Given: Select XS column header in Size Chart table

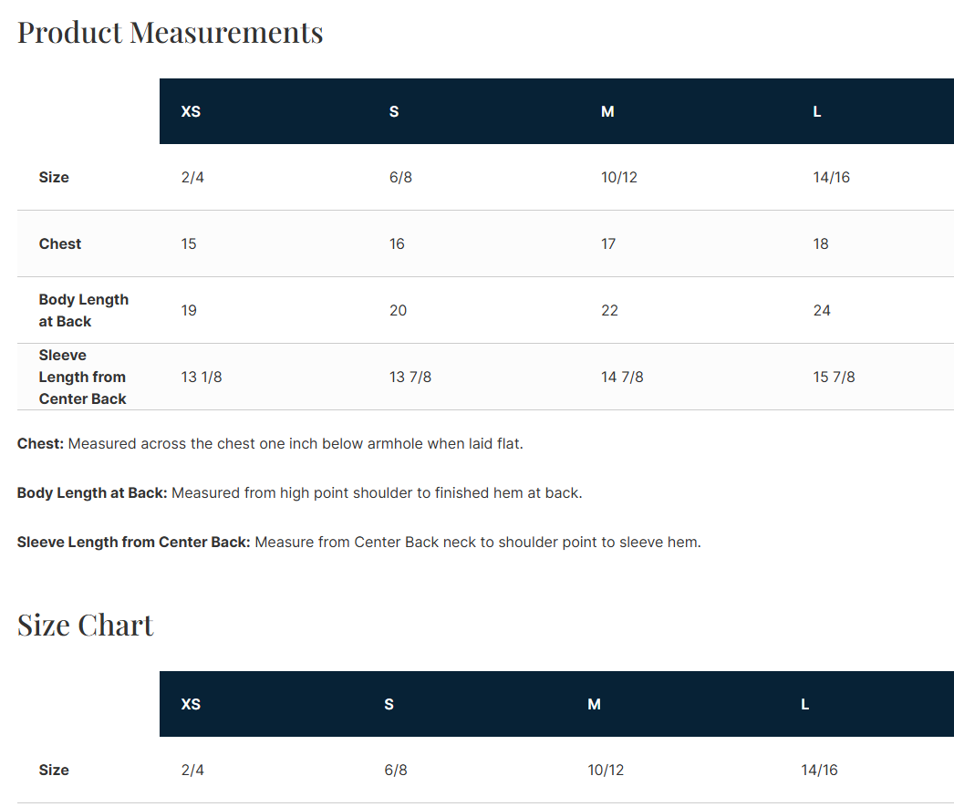Looking at the screenshot, I should click(191, 704).
